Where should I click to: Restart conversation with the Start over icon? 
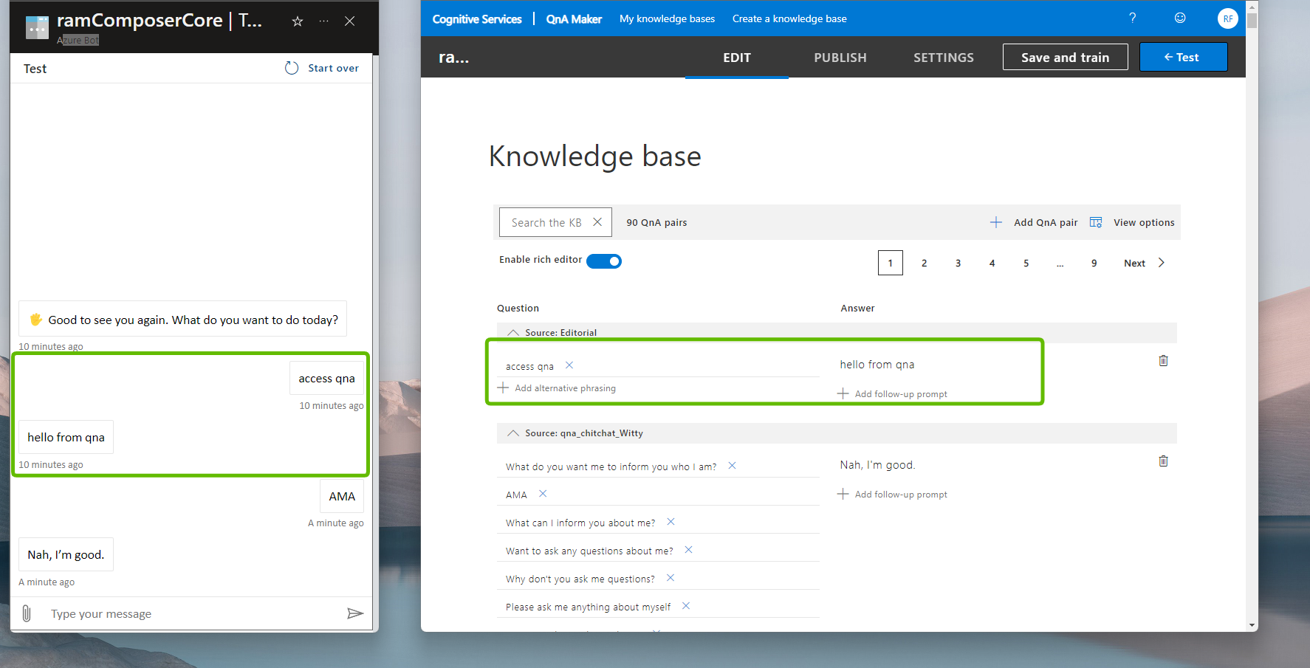coord(291,67)
